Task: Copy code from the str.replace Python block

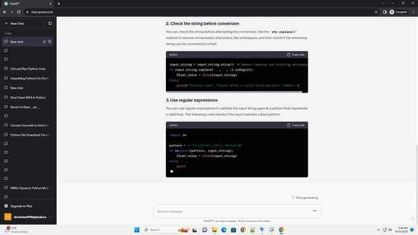Action: (x=296, y=55)
